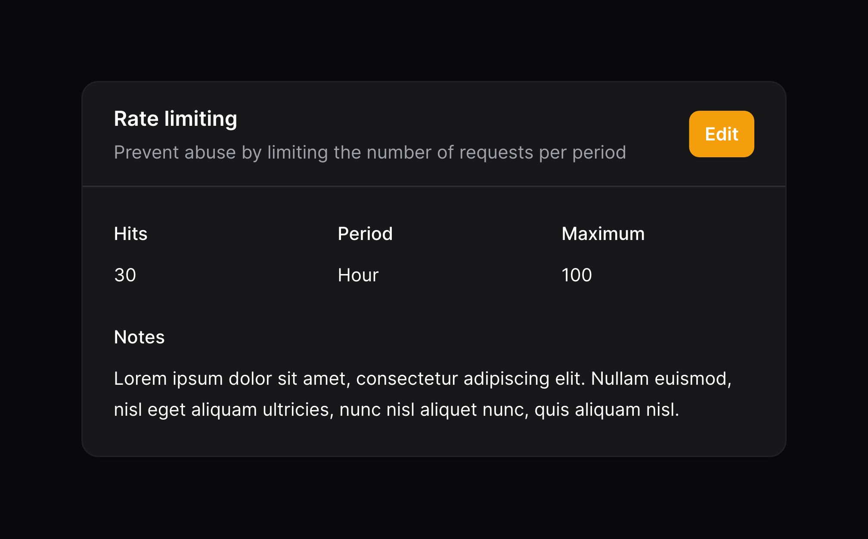868x539 pixels.
Task: Select the Hits label
Action: pos(130,234)
